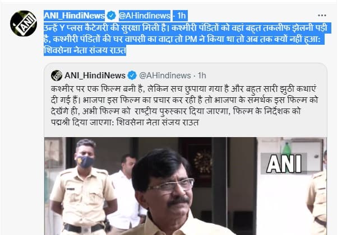
Task: Open the three-dot more options menu
Action: pos(322,16)
